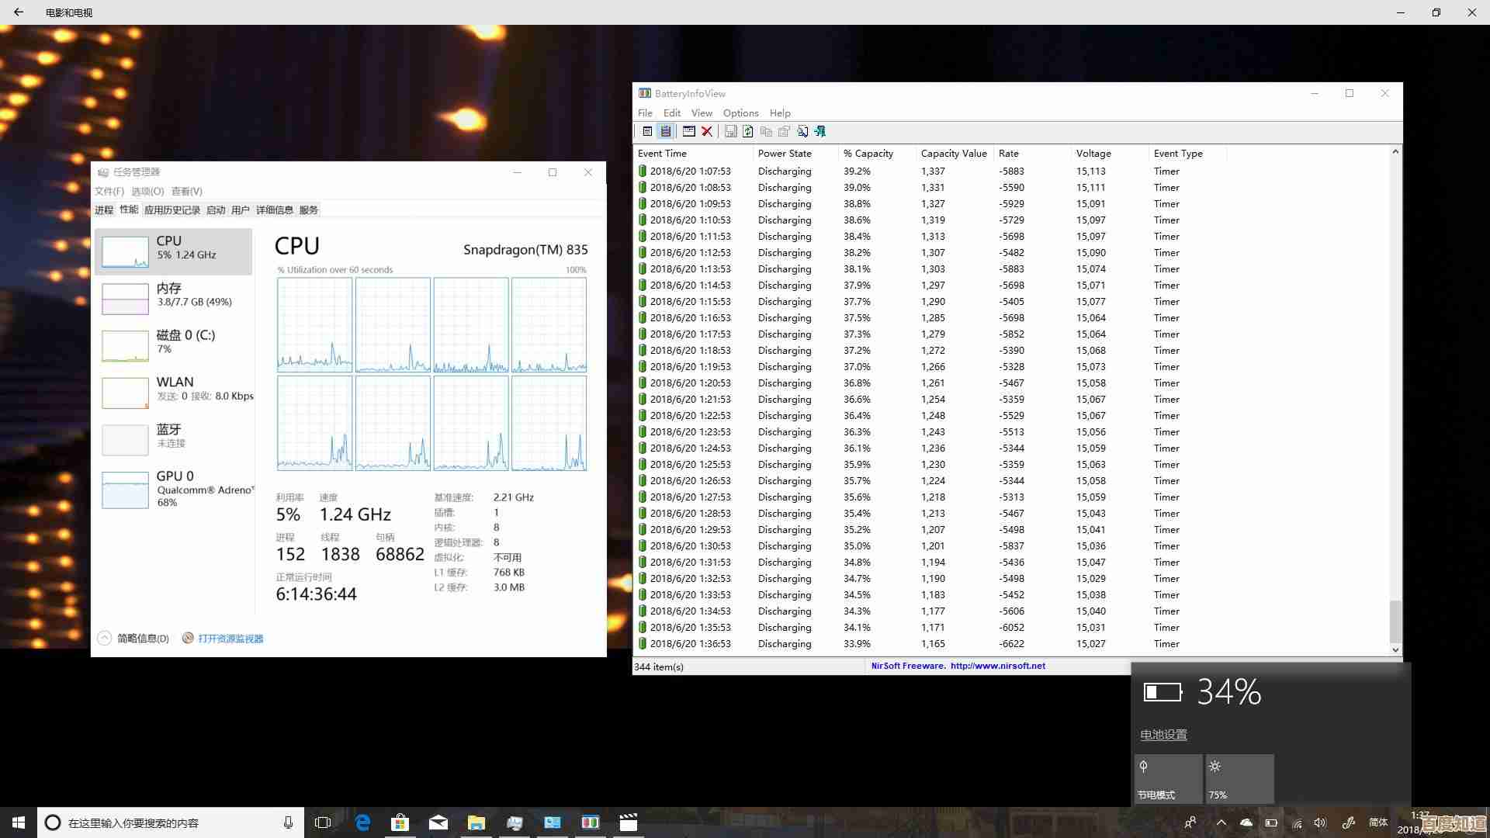Show hidden system tray icons chevron
The width and height of the screenshot is (1490, 838).
click(x=1221, y=822)
